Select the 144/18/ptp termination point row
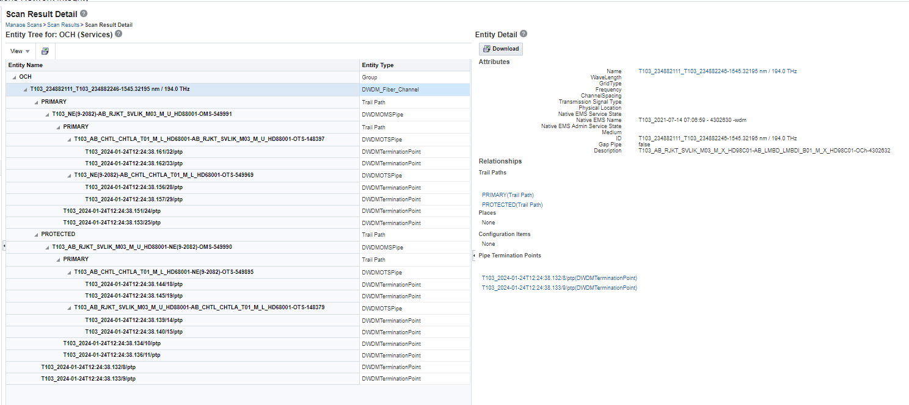 click(x=238, y=285)
